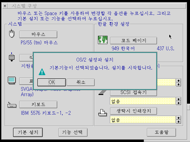Image resolution: width=190 pixels, height=142 pixels.
Task: Open the 코드 페이지 button
Action: tap(133, 41)
